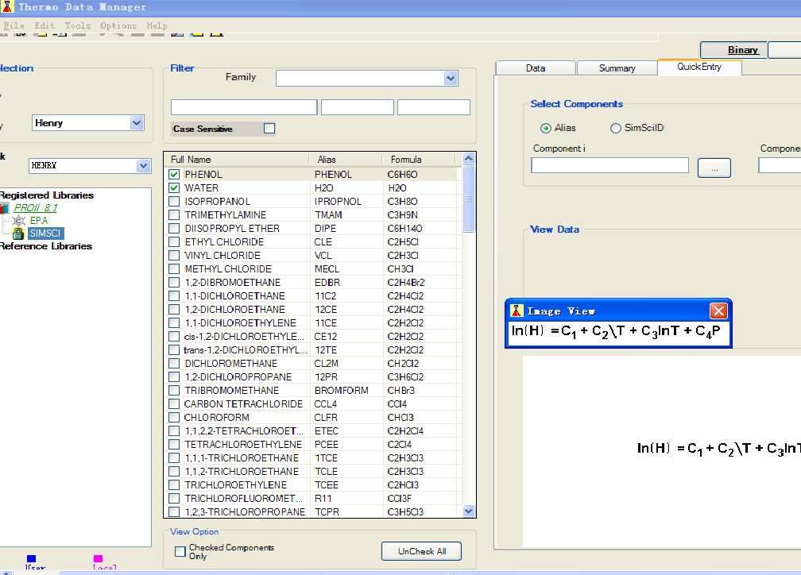Click the EPA library gear icon

(x=20, y=221)
